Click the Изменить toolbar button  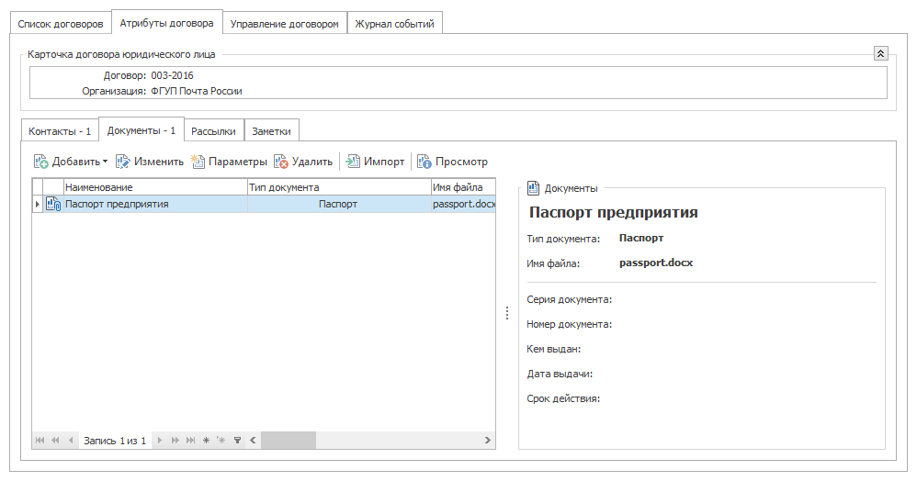[150, 162]
